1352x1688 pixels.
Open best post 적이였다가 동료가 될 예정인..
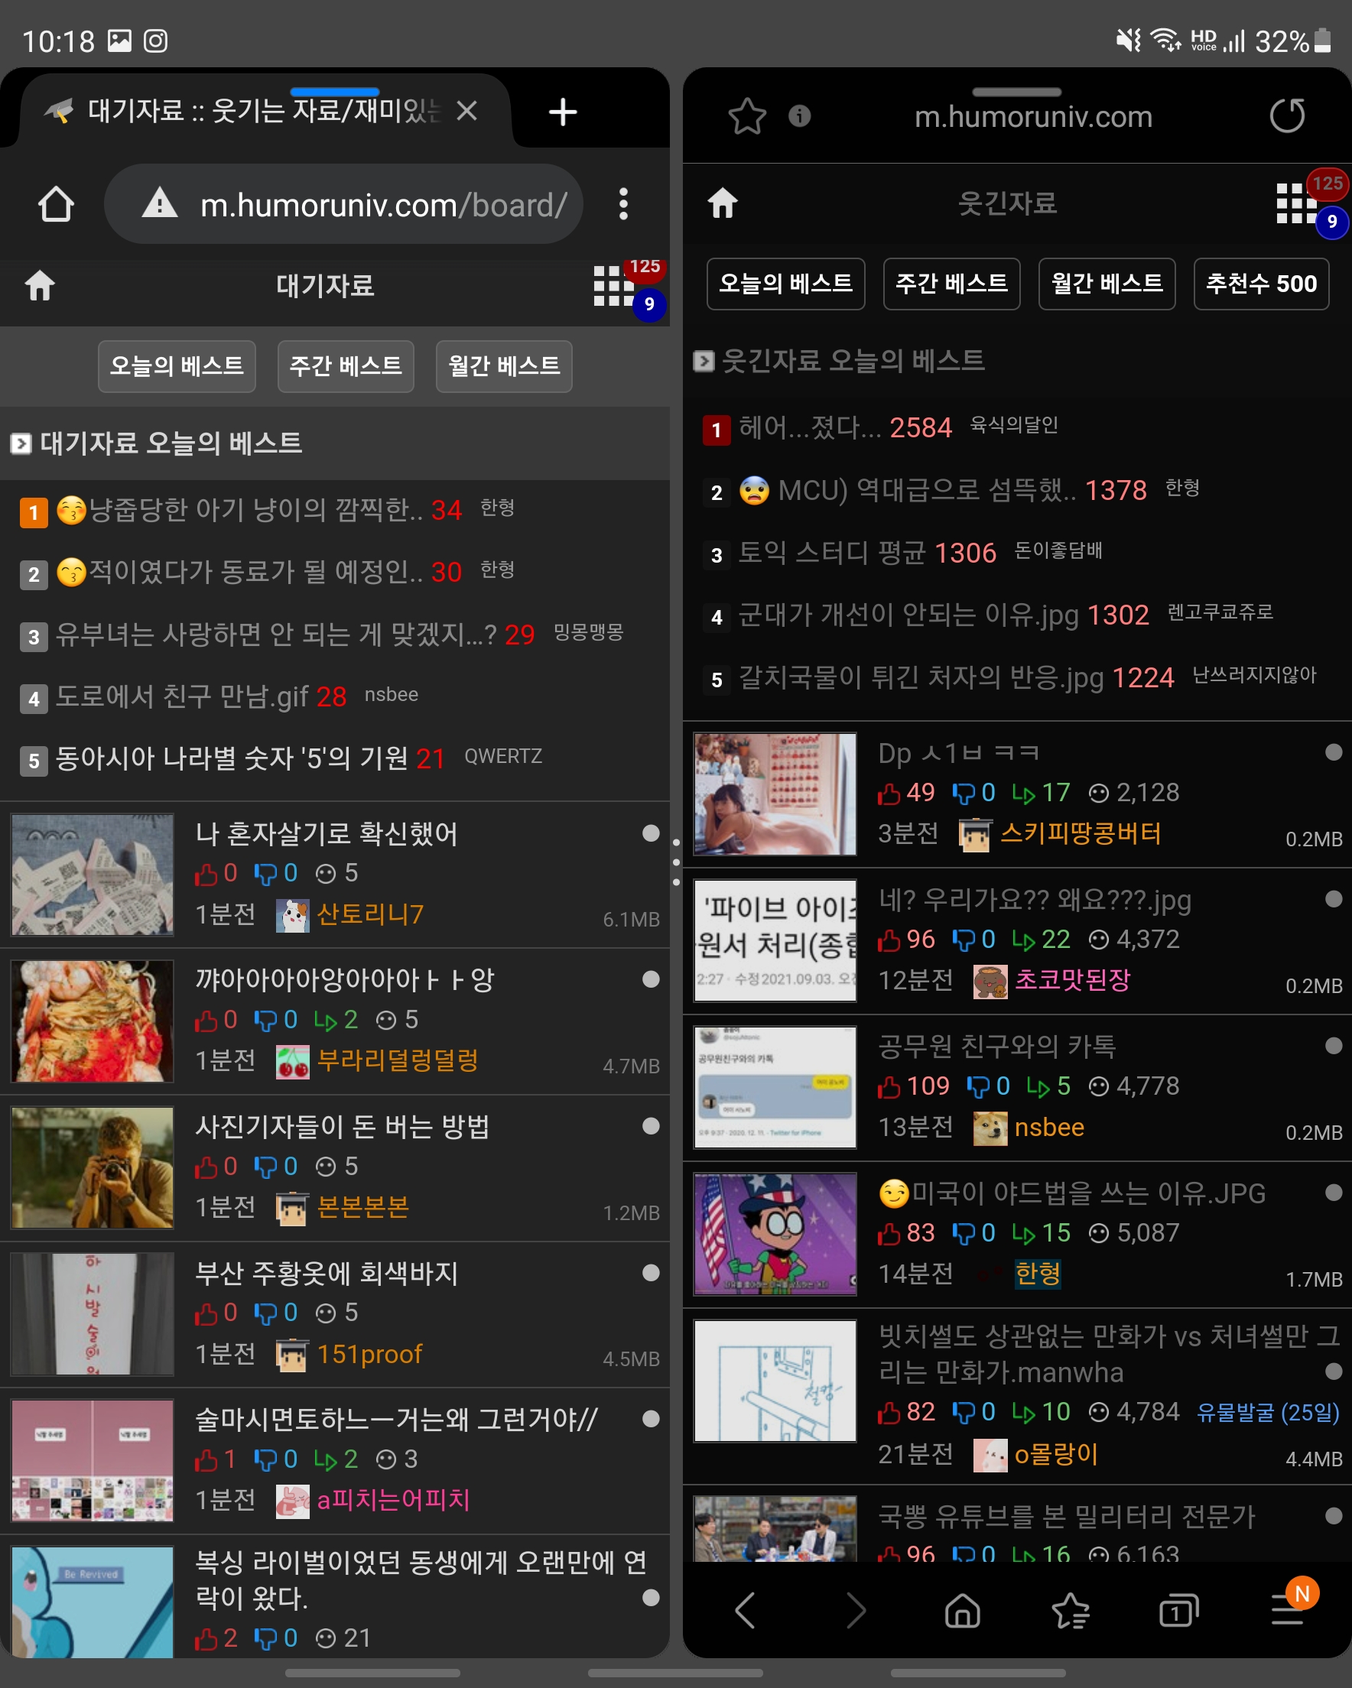[x=239, y=573]
